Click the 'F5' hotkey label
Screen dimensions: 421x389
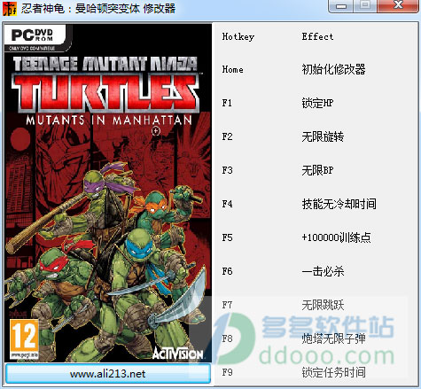coord(227,237)
